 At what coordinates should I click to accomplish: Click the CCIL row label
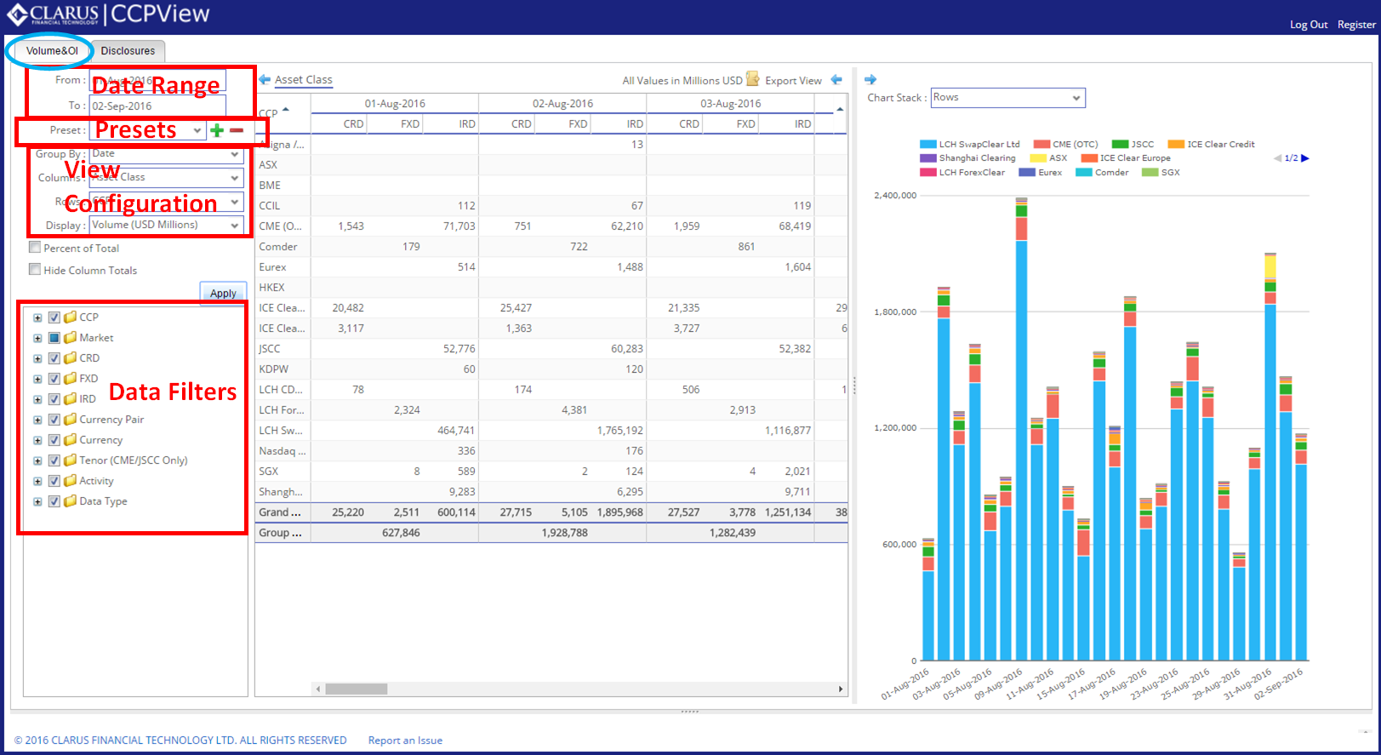(269, 206)
